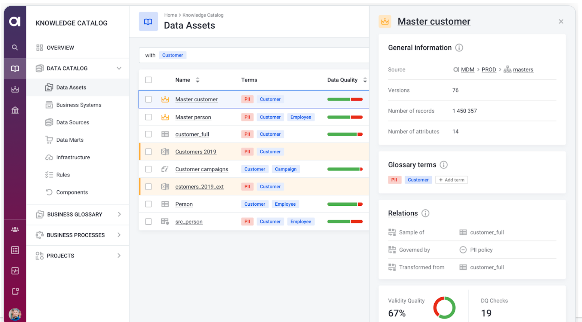Click the General information info icon
582x322 pixels.
(x=459, y=48)
